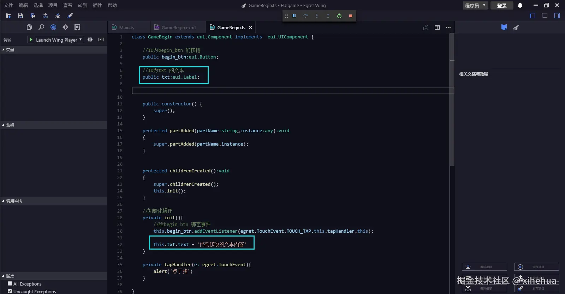Enable the All Exceptions checkbox
Screen dimensions: 565x294
click(10, 283)
